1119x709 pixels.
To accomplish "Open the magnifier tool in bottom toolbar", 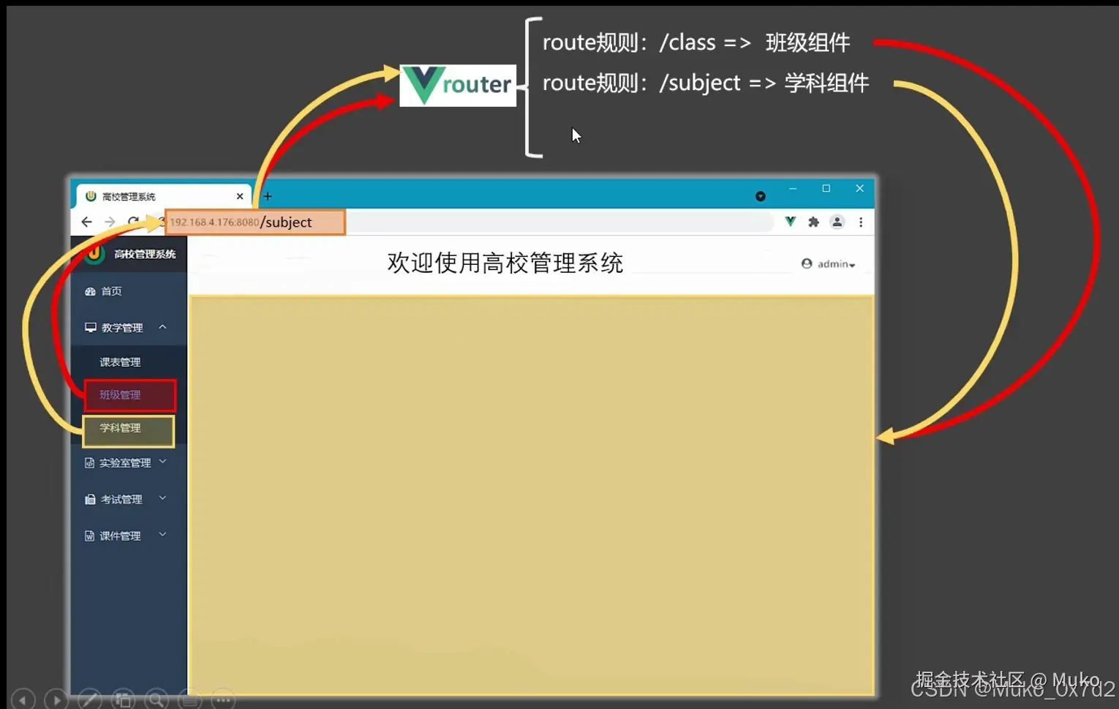I will pos(157,700).
